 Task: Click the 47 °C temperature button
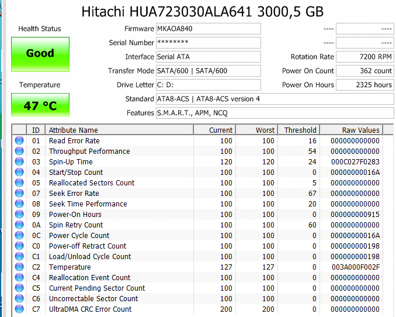click(40, 105)
